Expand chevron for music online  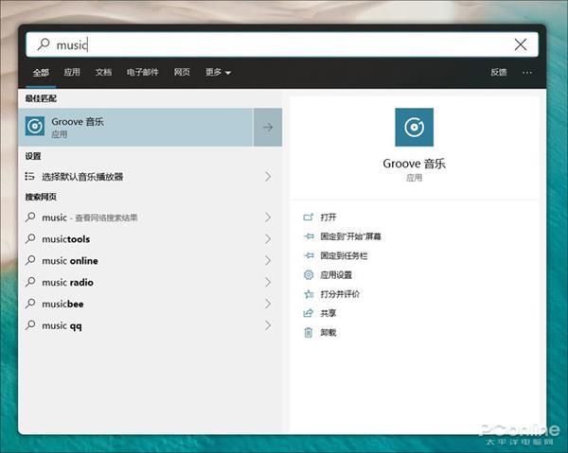268,260
